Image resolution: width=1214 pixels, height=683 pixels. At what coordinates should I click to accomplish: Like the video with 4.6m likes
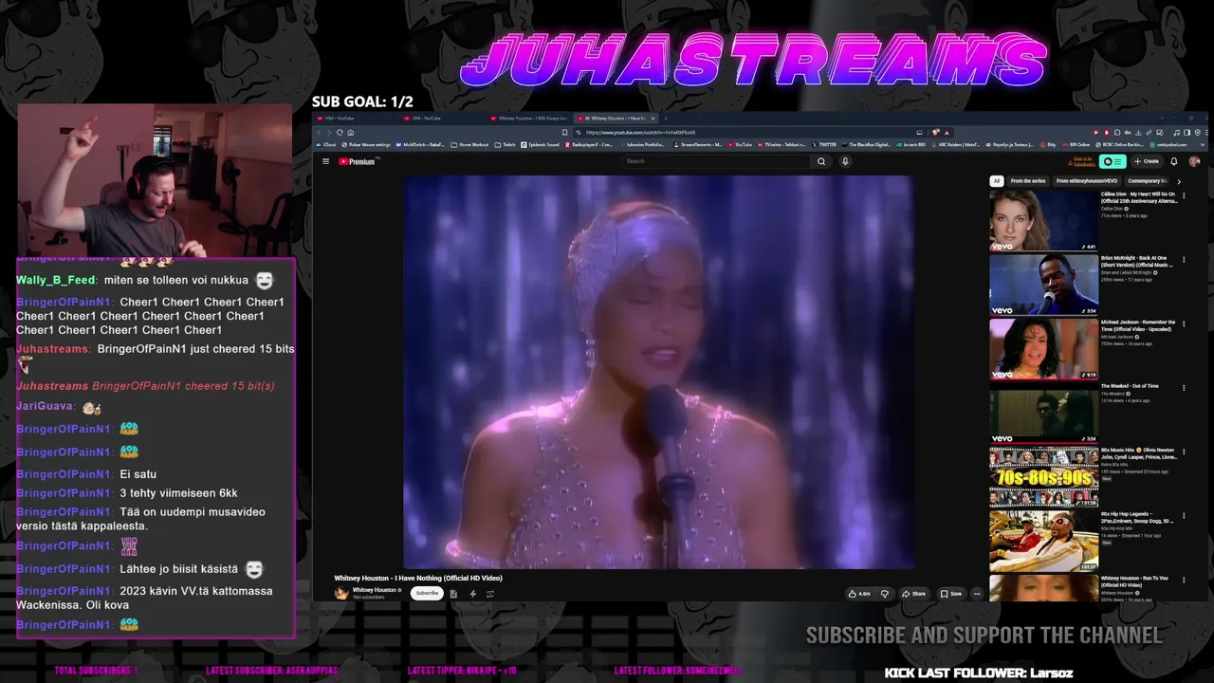point(859,594)
